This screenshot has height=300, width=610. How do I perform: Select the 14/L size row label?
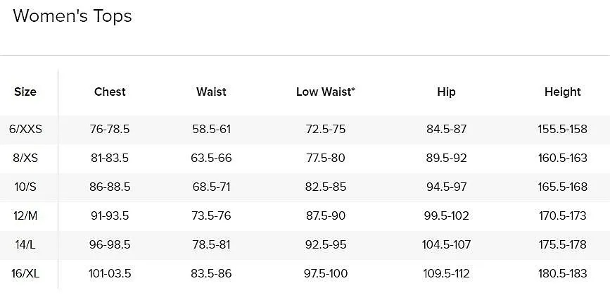(x=25, y=244)
